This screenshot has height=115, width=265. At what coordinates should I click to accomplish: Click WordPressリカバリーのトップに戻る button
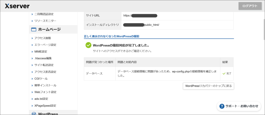[208, 86]
